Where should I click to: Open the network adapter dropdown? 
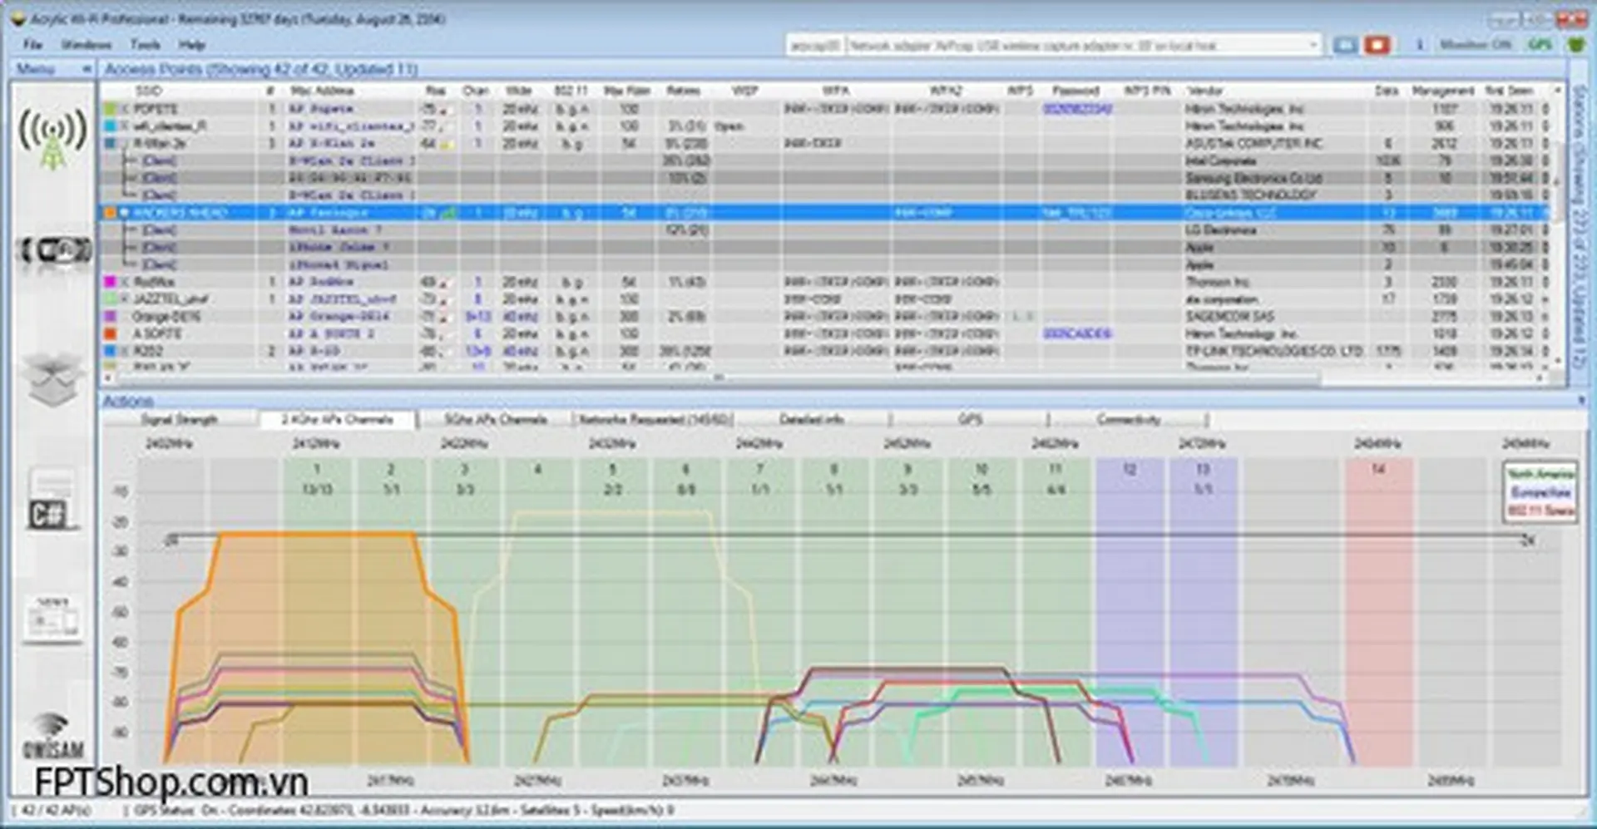point(1313,45)
